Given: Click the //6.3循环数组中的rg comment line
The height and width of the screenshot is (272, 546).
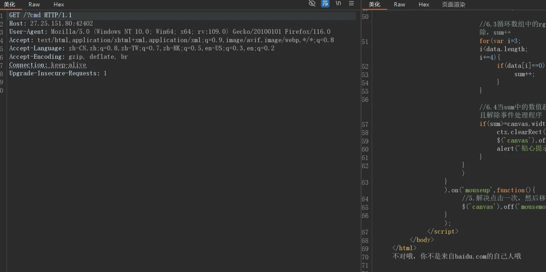Looking at the screenshot, I should coord(513,24).
